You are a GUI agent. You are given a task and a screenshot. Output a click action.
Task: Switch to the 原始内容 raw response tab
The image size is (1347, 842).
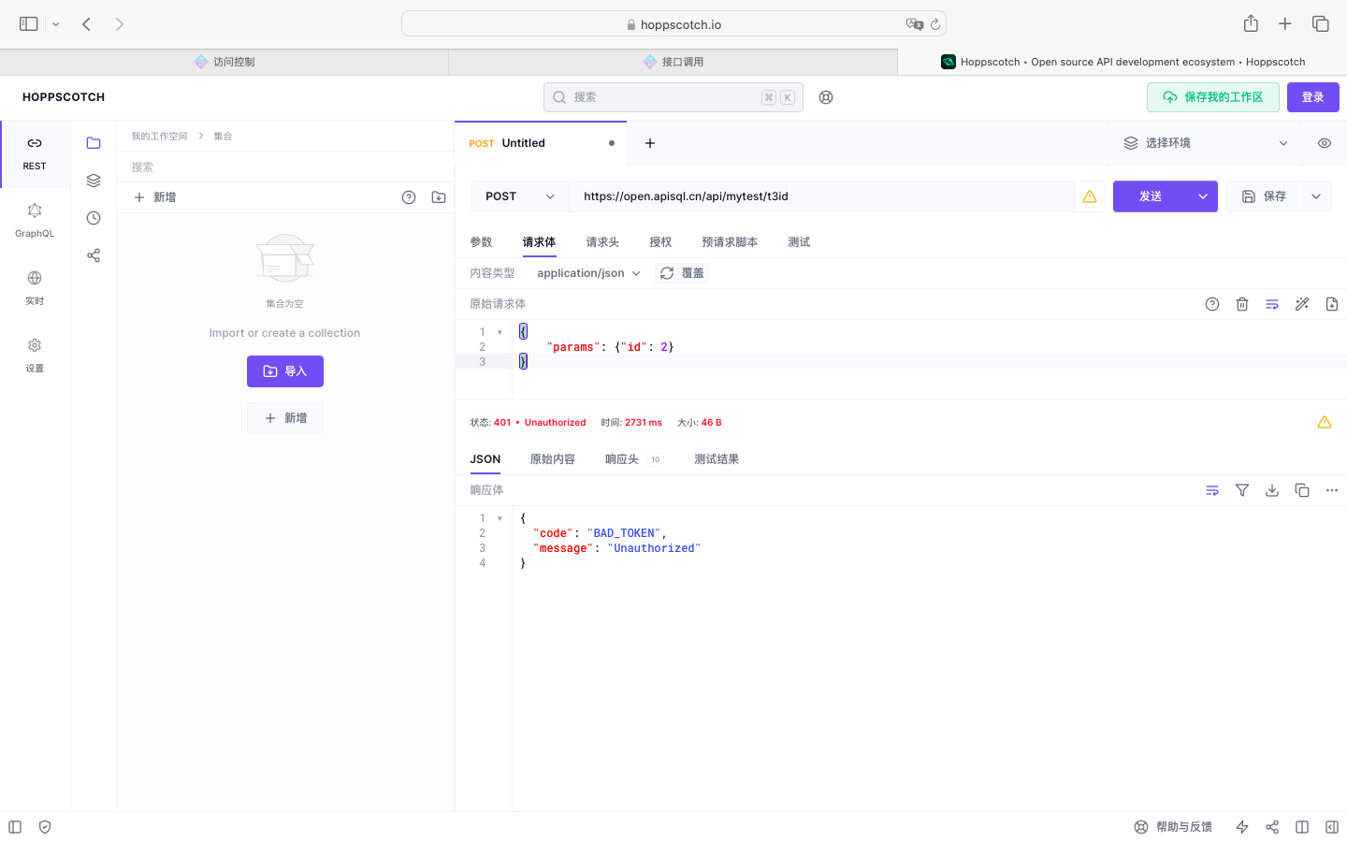point(552,459)
